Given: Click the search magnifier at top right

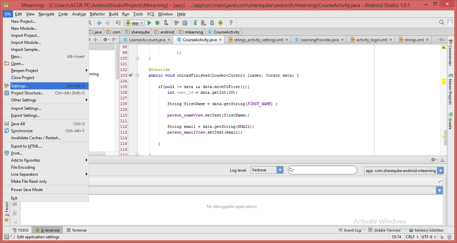Looking at the screenshot, I should tap(442, 22).
